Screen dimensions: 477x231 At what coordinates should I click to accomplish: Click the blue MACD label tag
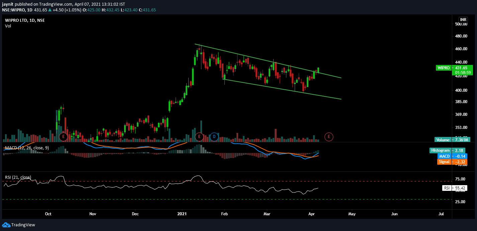[444, 156]
